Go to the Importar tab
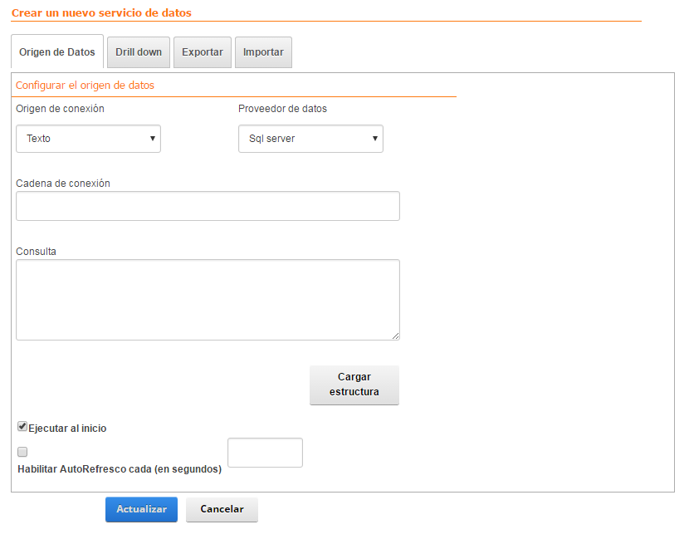This screenshot has height=544, width=689. pos(263,52)
